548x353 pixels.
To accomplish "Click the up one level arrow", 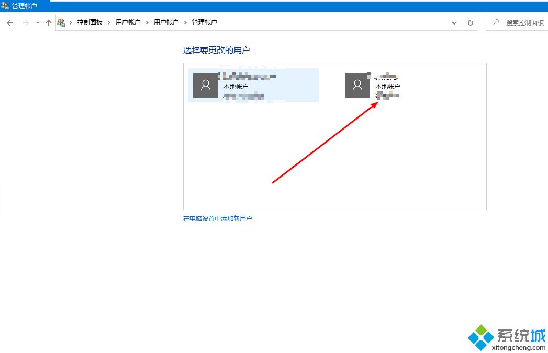I will (x=48, y=22).
